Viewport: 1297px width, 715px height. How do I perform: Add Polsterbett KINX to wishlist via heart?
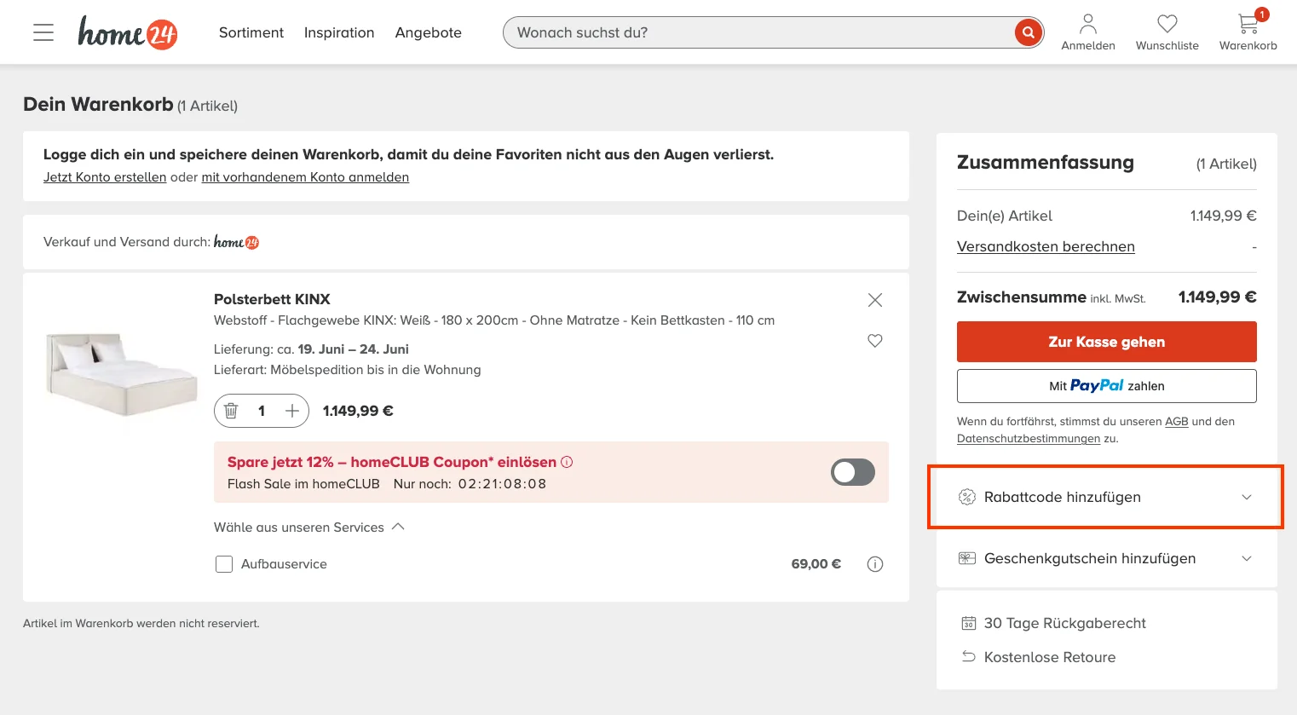coord(875,341)
